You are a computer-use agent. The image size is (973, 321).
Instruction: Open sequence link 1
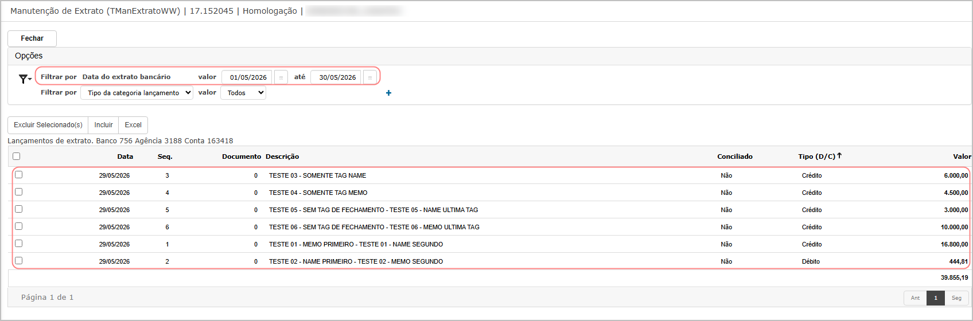(x=167, y=244)
